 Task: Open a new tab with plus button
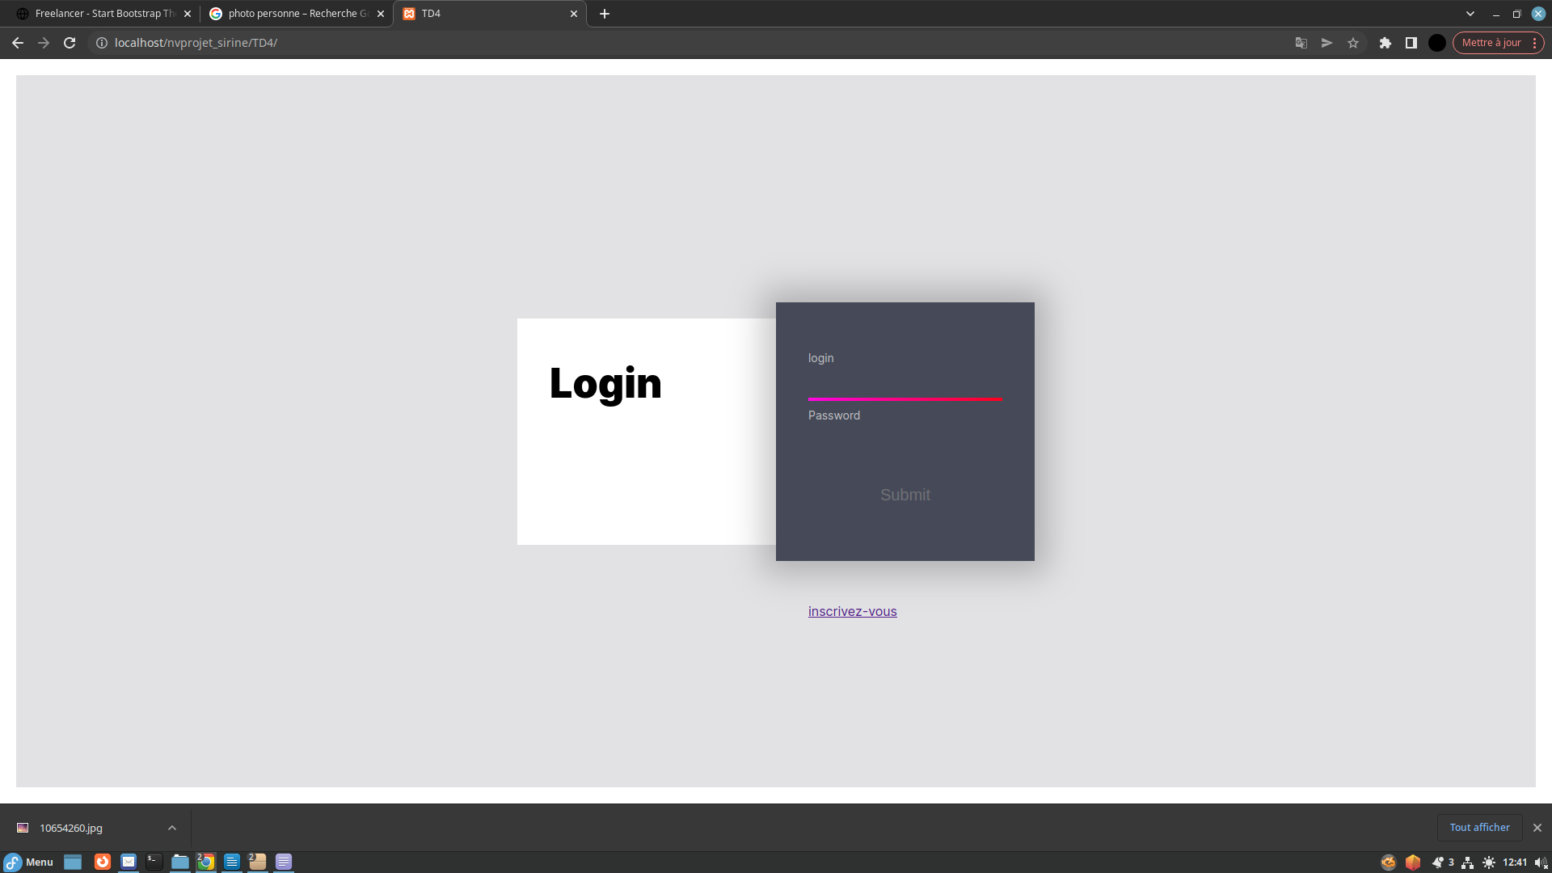(x=605, y=14)
